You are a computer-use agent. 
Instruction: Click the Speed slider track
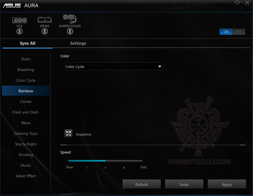click(105, 160)
